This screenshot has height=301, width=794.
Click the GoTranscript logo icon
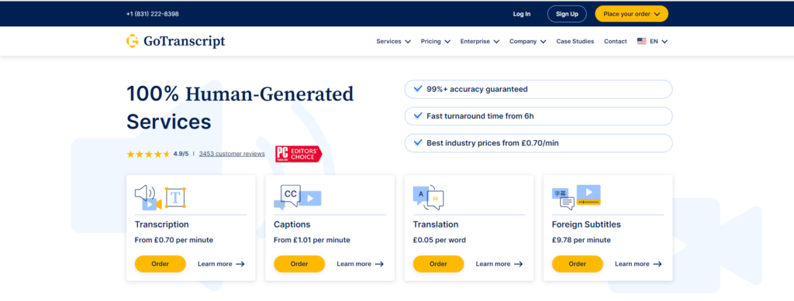[132, 42]
